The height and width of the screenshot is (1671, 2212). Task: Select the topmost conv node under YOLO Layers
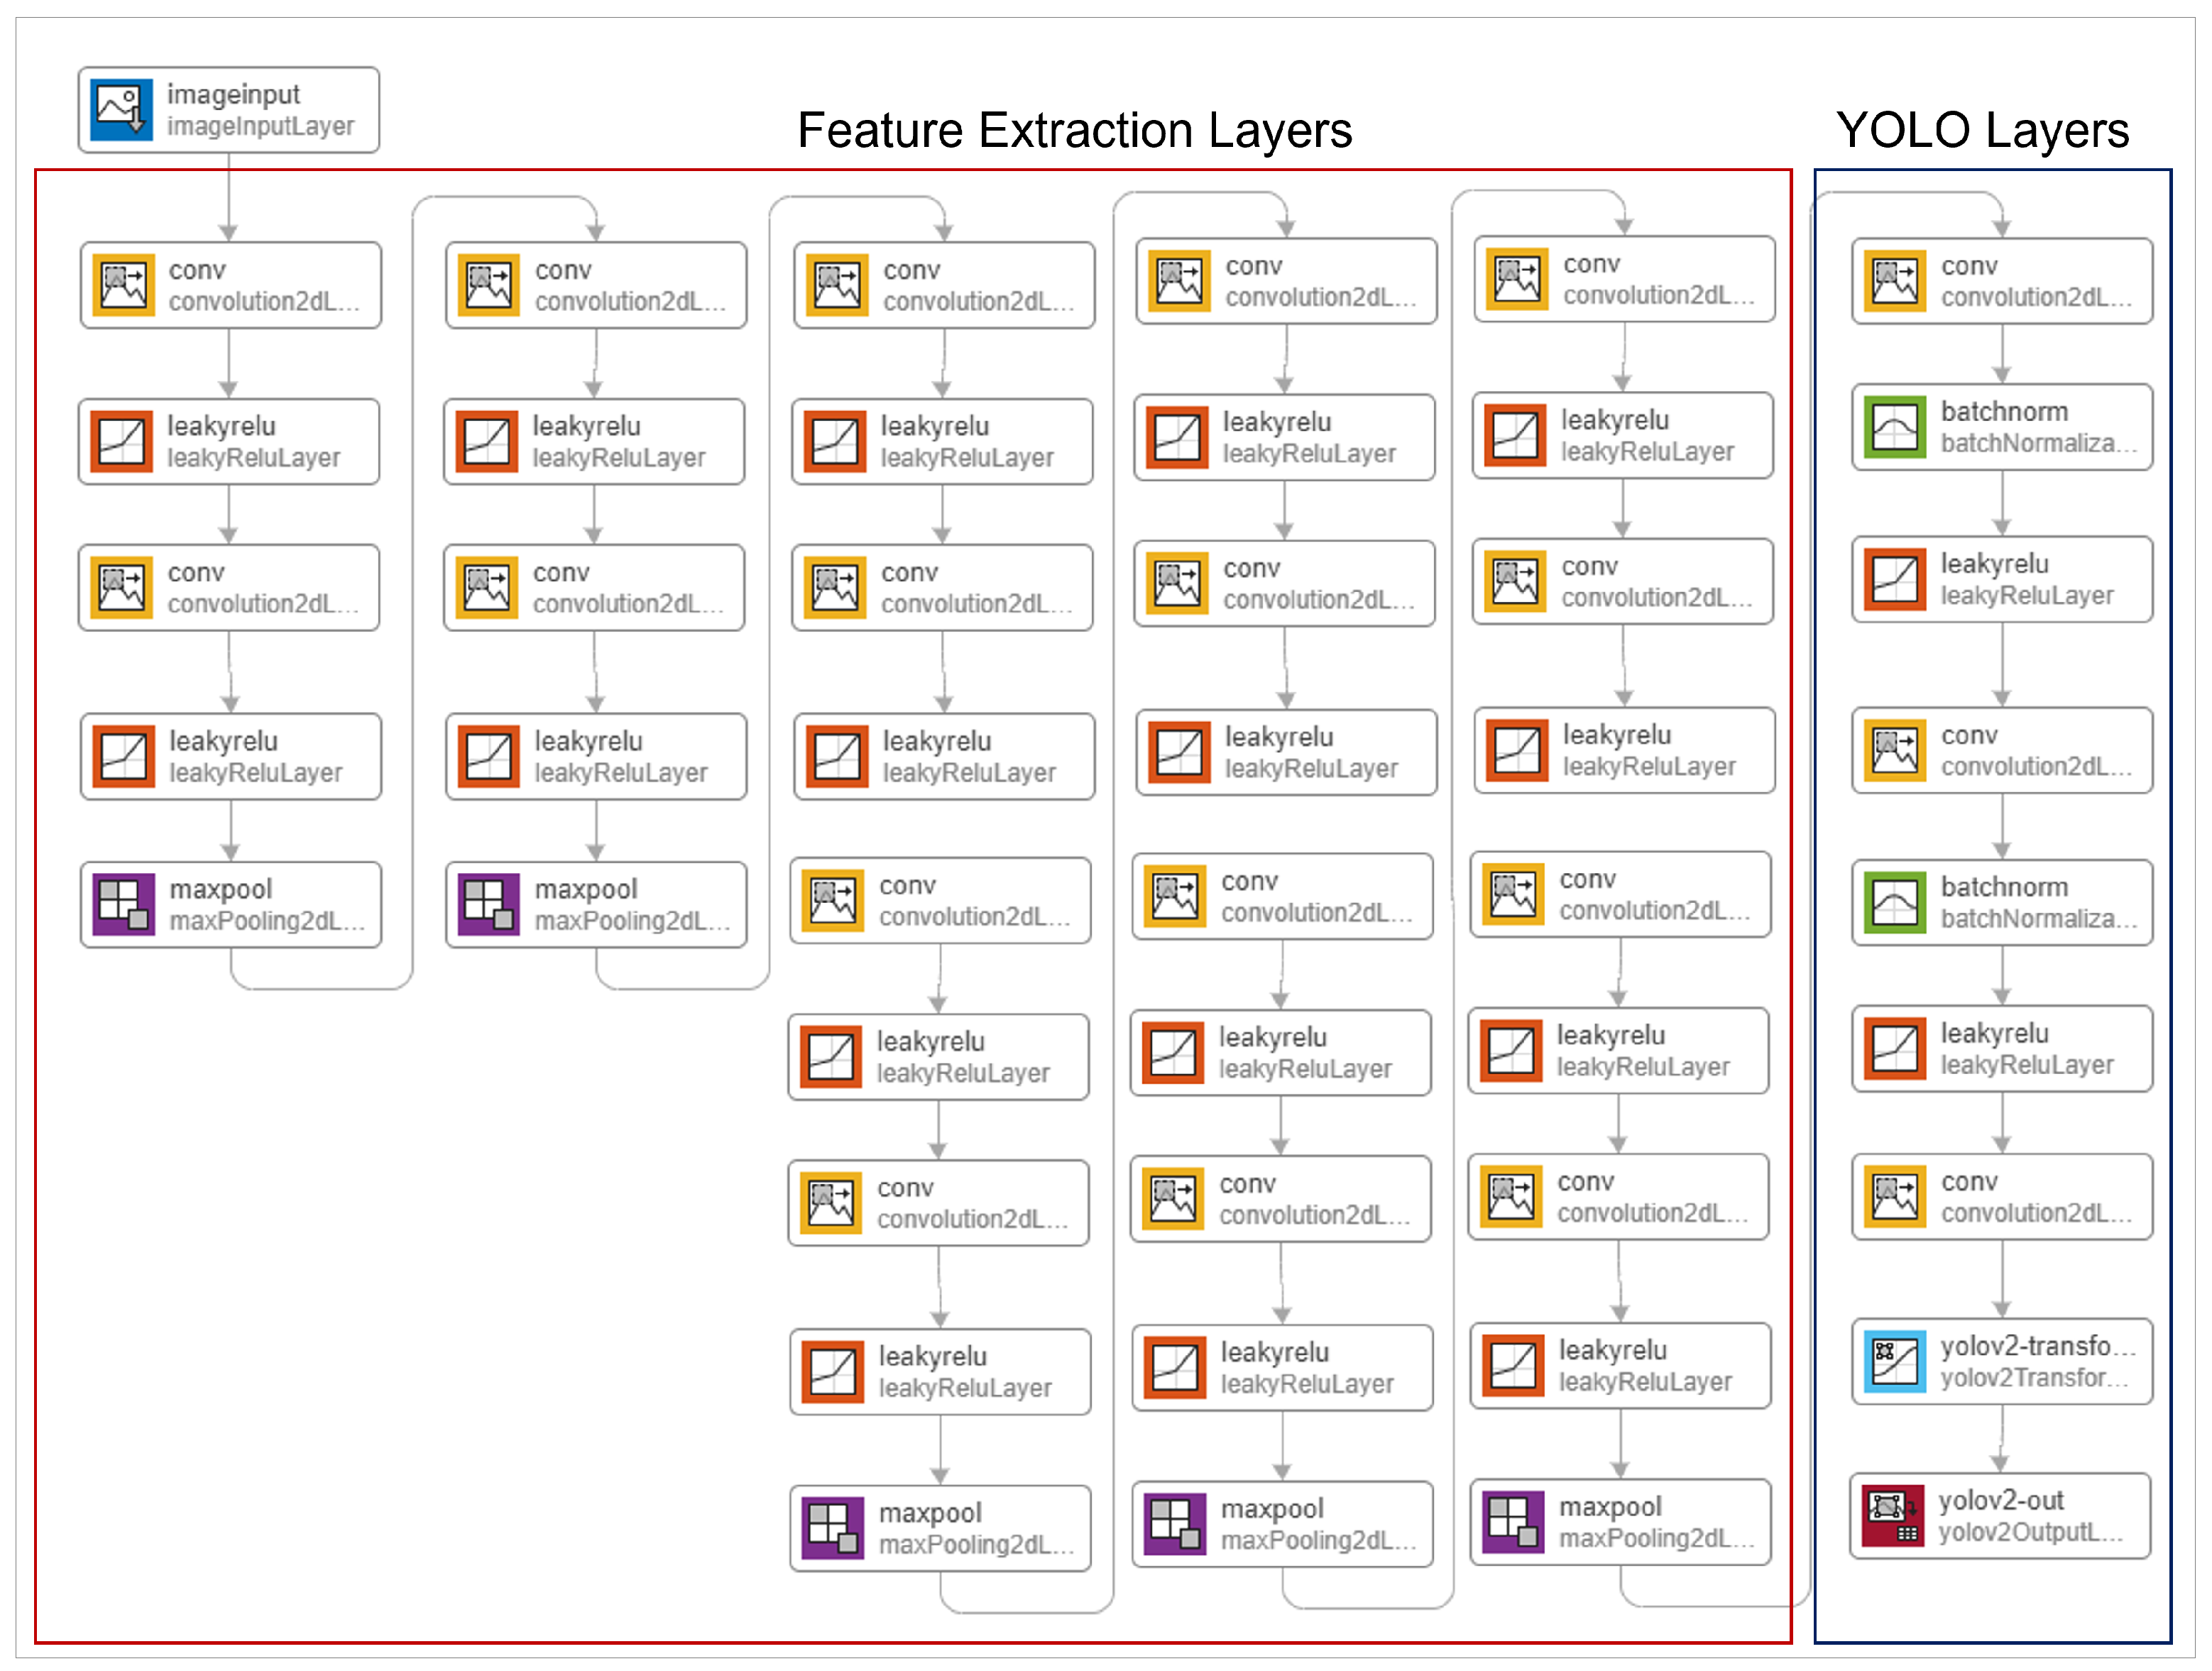click(2002, 282)
